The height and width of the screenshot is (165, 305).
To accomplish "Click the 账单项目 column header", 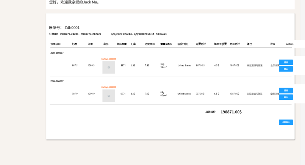I will click(x=56, y=44).
